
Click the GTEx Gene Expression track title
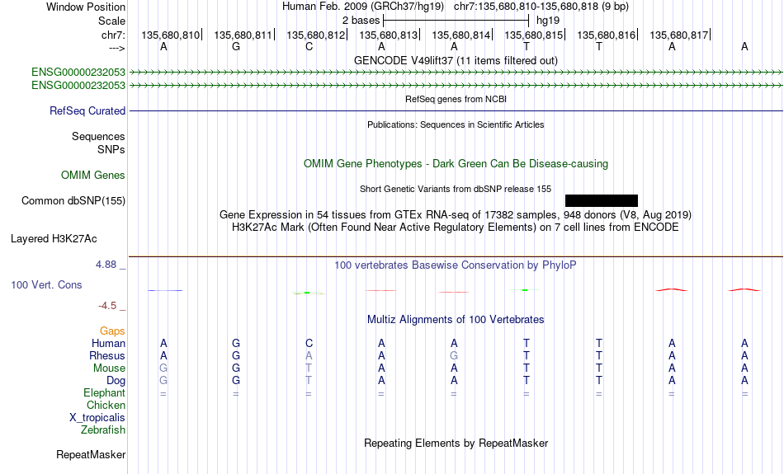pyautogui.click(x=456, y=215)
